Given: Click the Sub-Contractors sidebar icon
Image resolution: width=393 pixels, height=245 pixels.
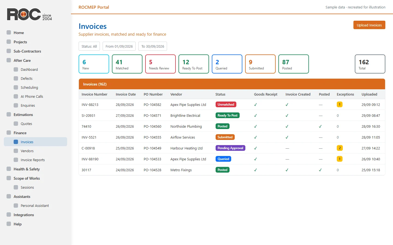Looking at the screenshot, I should point(9,51).
